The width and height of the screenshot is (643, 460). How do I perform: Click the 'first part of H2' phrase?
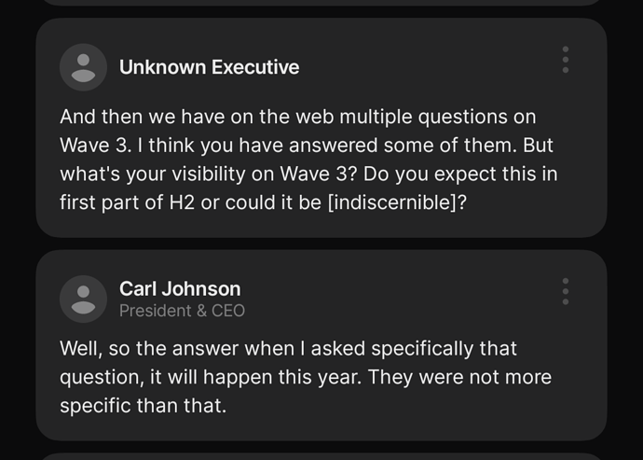tap(127, 202)
